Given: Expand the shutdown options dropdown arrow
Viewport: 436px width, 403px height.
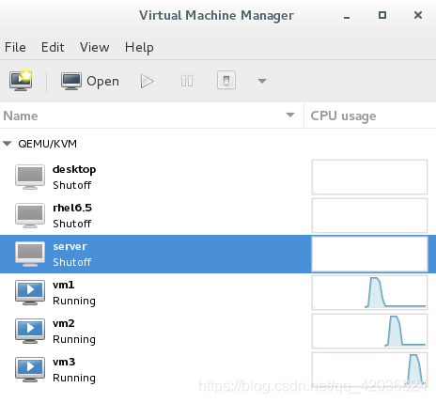Looking at the screenshot, I should (262, 81).
